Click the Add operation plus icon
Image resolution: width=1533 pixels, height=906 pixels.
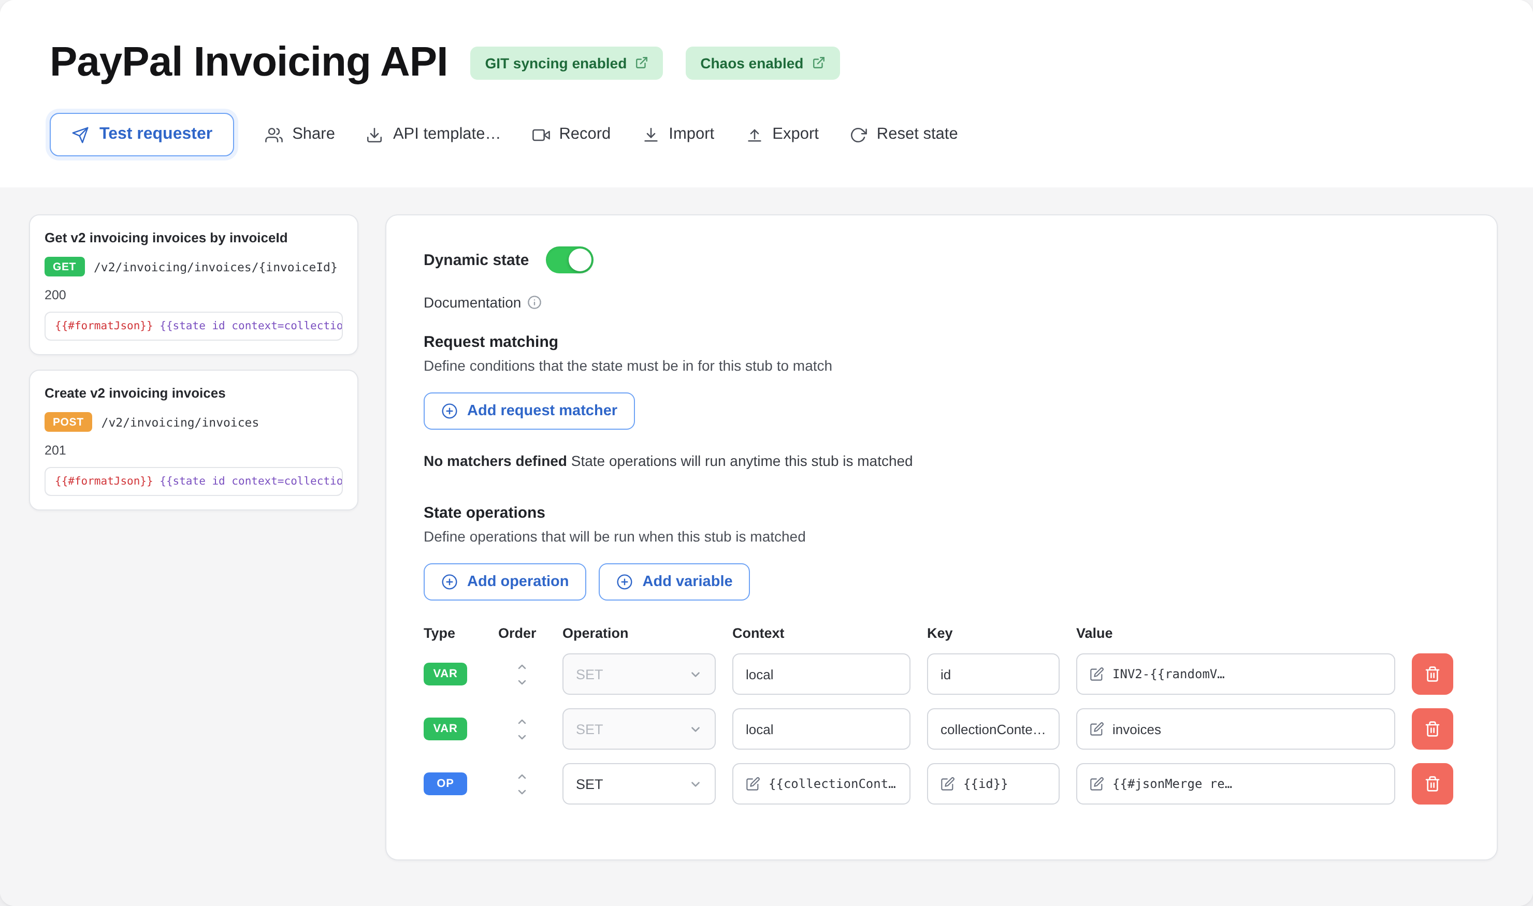(450, 582)
